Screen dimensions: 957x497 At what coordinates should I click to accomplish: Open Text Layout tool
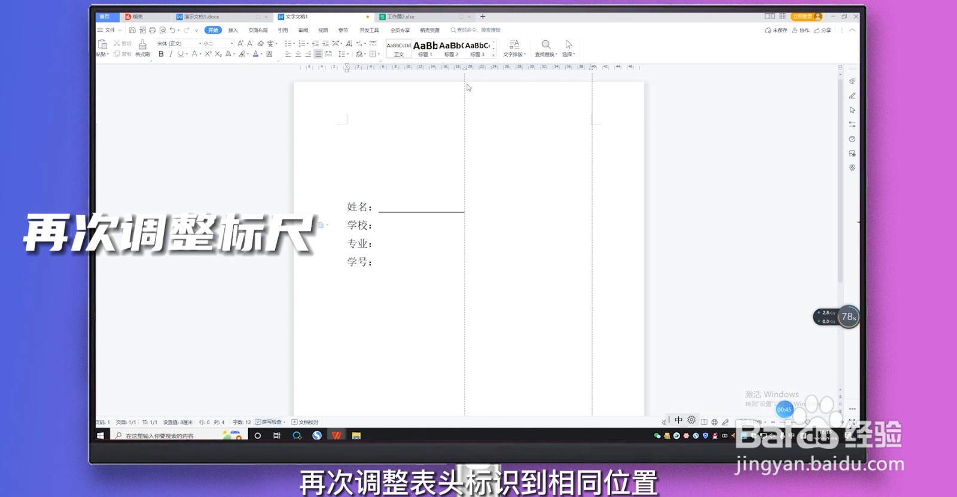(514, 48)
